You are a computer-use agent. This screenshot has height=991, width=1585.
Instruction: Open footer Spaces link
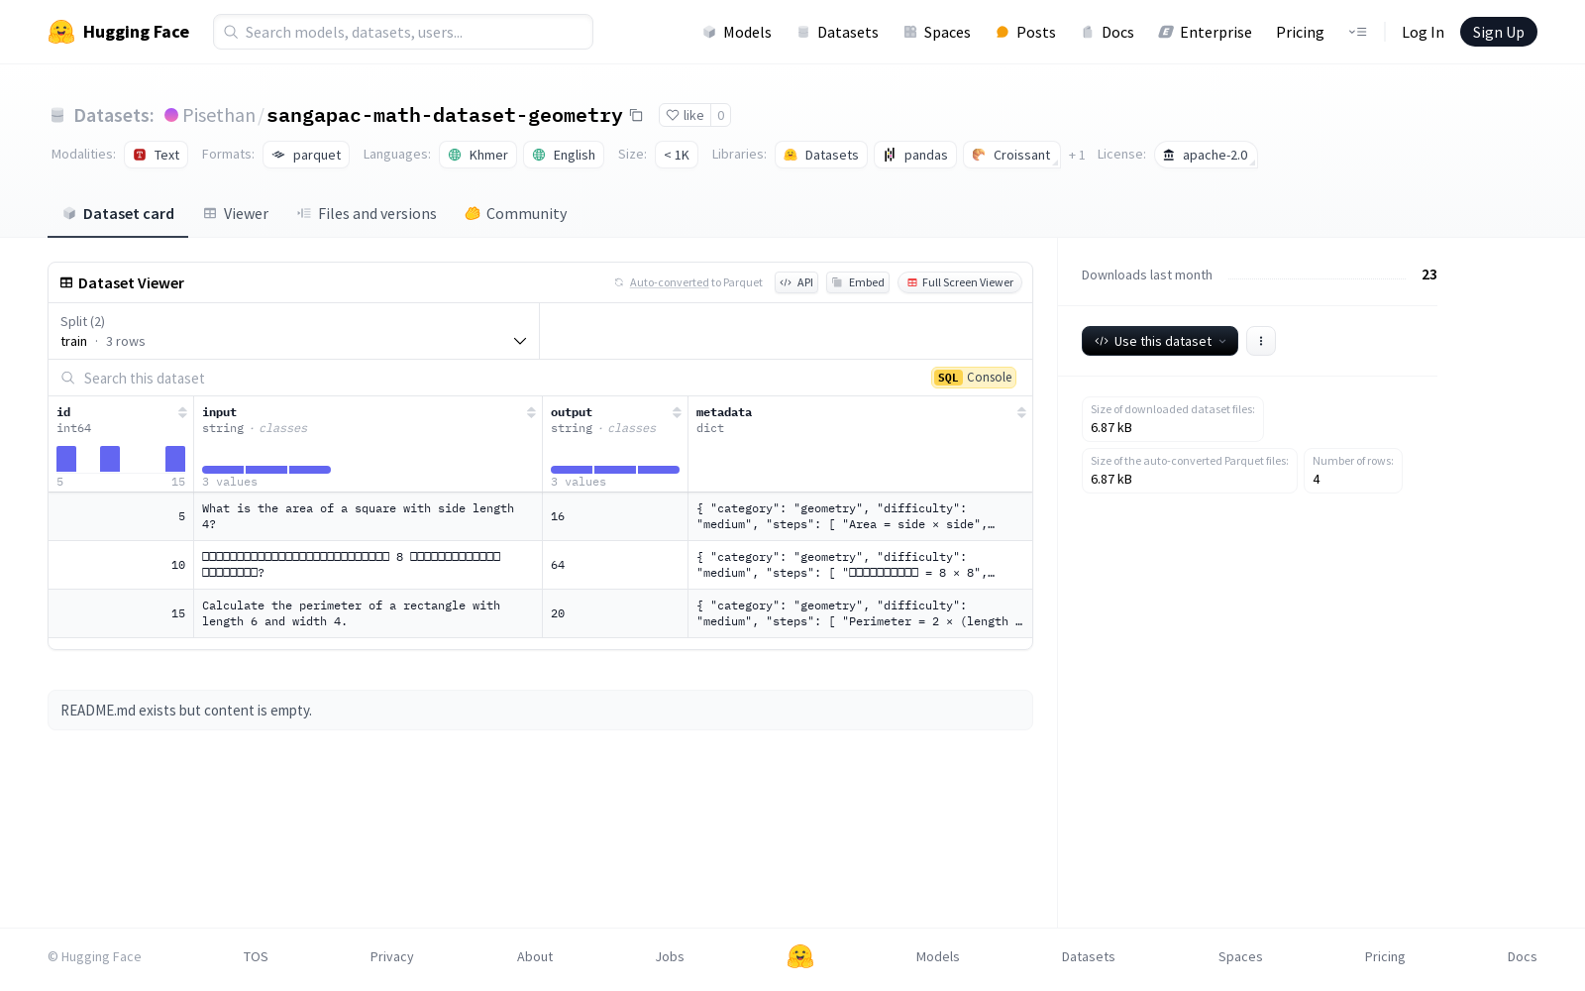pos(1240,956)
